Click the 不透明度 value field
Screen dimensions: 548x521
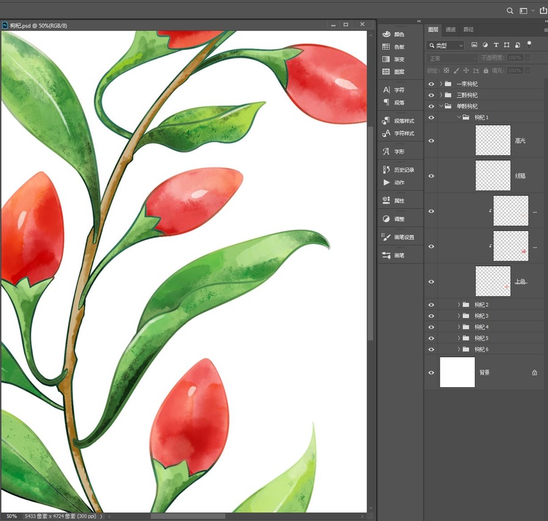point(515,57)
